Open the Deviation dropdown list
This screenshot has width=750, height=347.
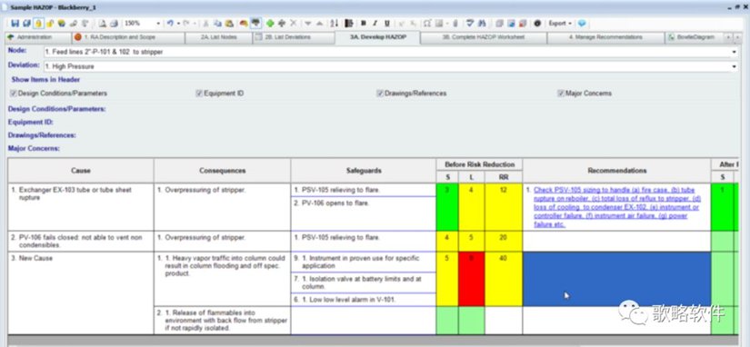tap(734, 66)
